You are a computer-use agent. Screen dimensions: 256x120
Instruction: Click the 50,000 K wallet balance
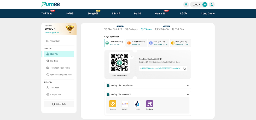[50, 29]
